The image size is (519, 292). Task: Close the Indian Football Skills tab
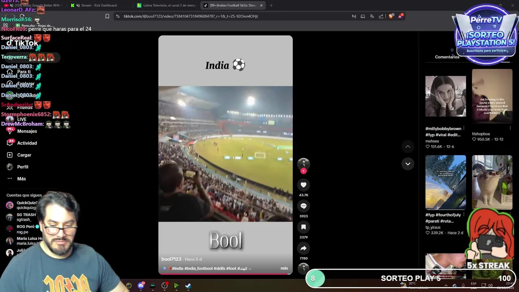tap(261, 5)
